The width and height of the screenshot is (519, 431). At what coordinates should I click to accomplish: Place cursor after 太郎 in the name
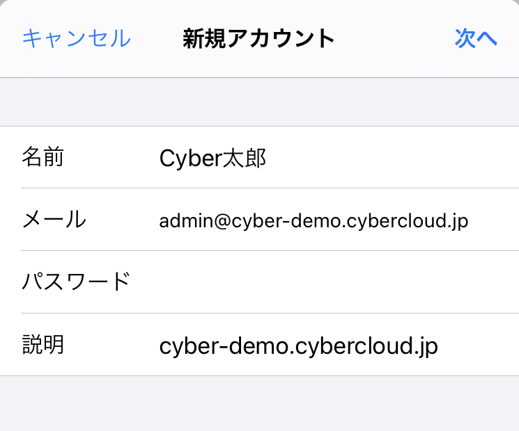(267, 158)
